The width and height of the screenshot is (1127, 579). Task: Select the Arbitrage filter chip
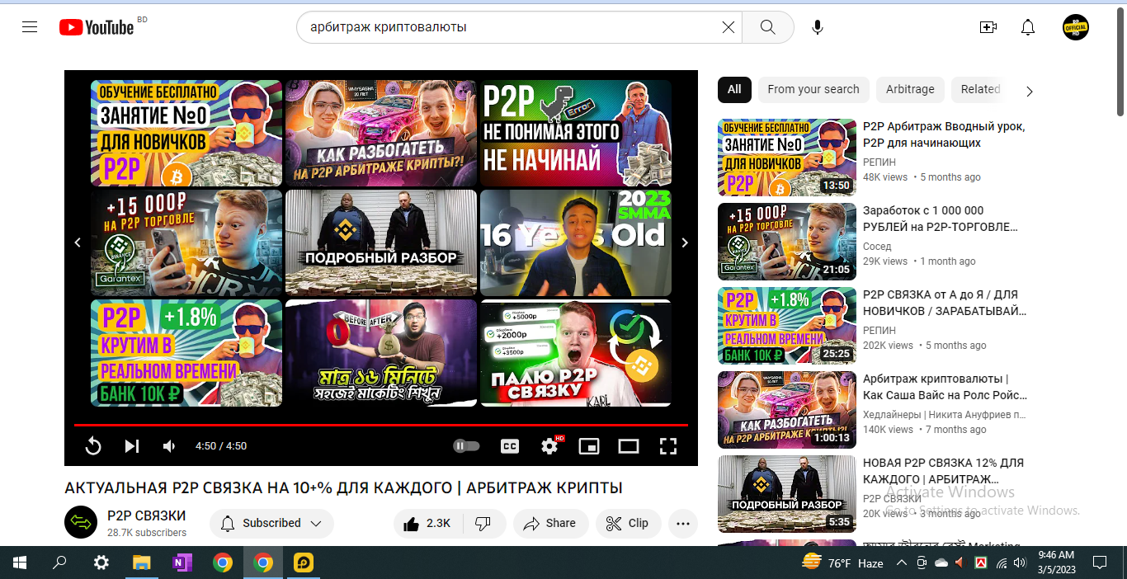910,89
